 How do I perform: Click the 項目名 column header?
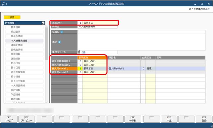point(124,58)
